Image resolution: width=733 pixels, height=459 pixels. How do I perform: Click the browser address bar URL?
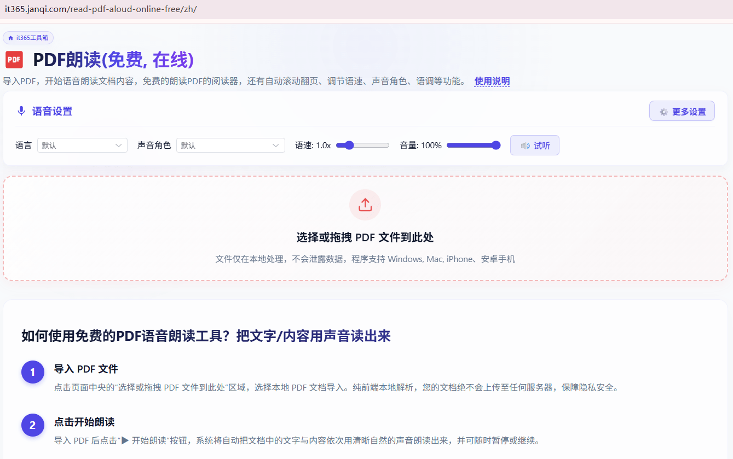[x=101, y=9]
